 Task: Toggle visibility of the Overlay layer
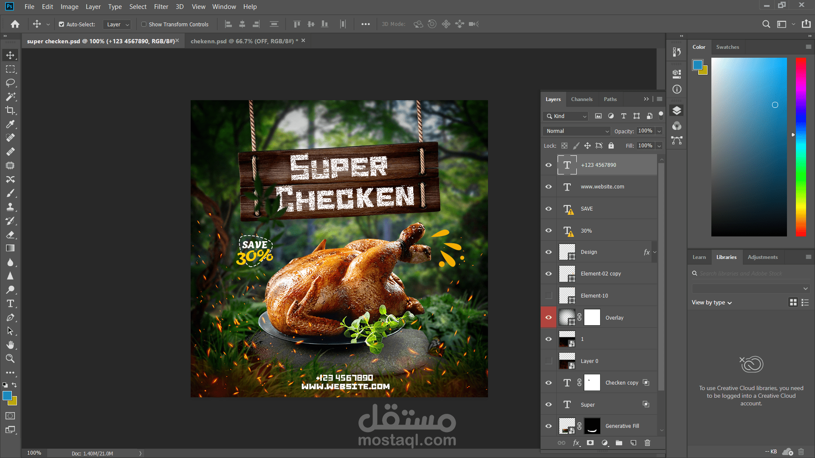coord(549,318)
